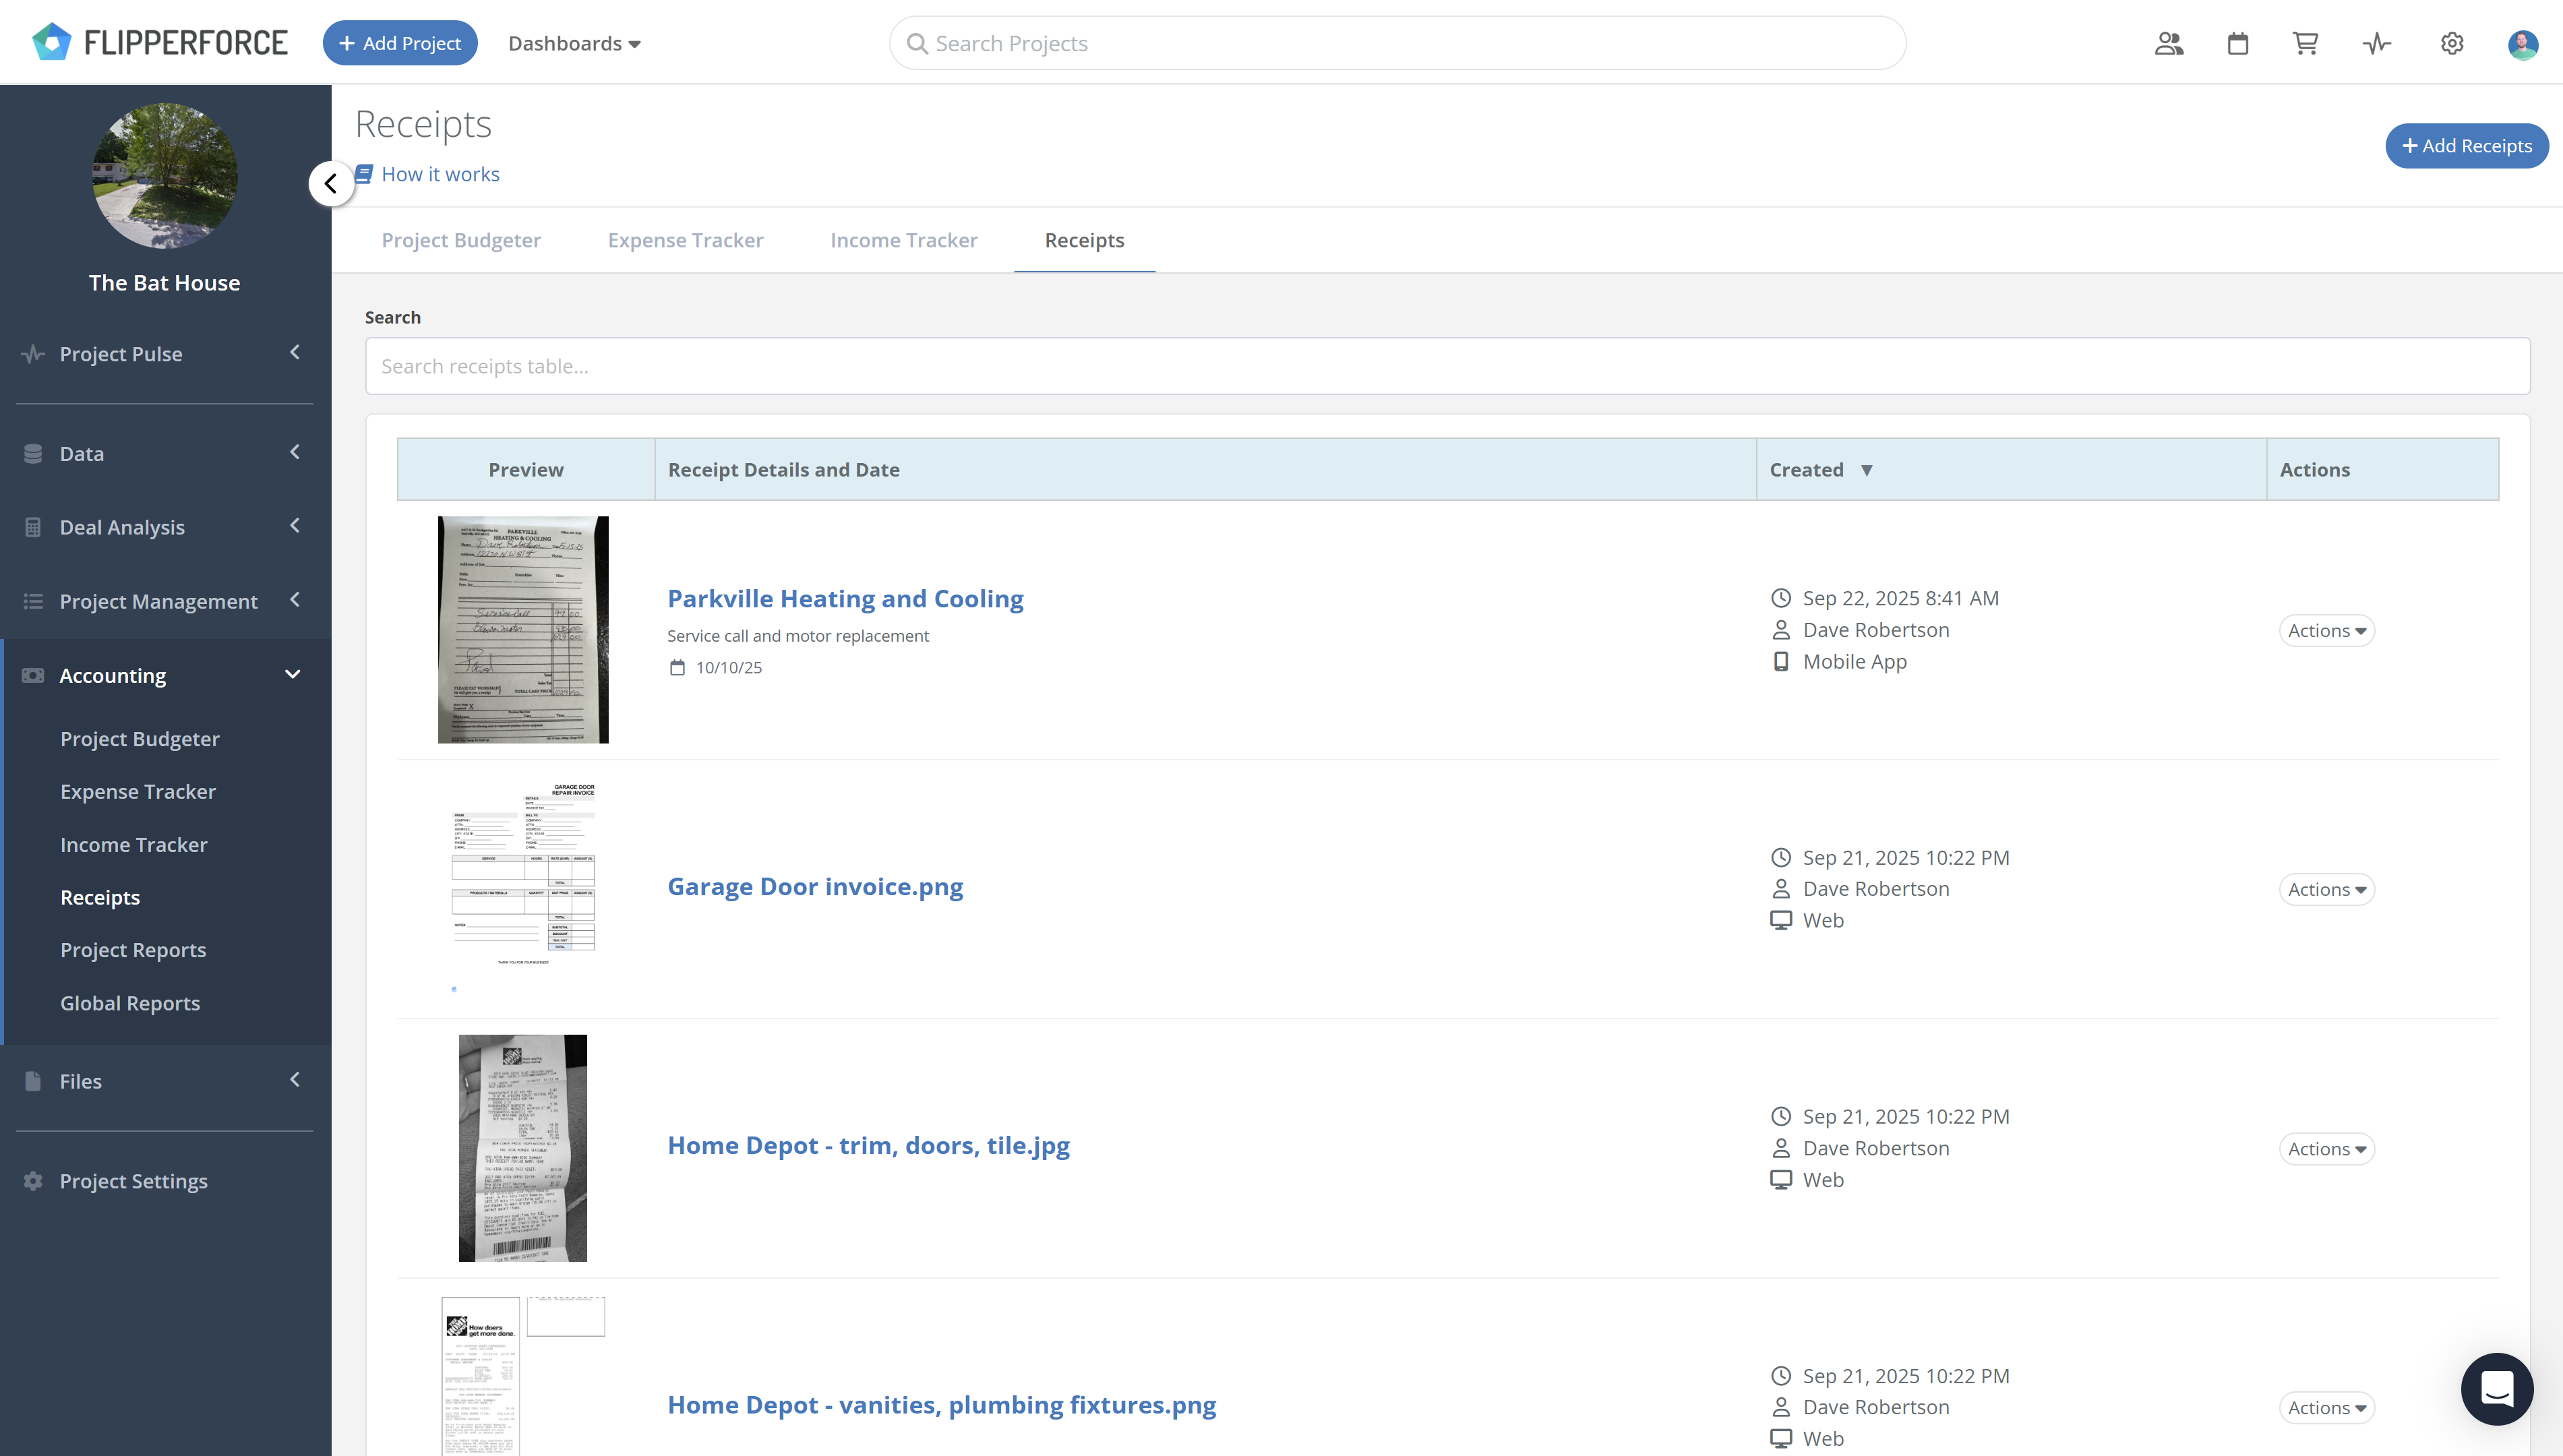Open the activity pulse icon in header
Screen dimensions: 2563x1456
pyautogui.click(x=2377, y=43)
